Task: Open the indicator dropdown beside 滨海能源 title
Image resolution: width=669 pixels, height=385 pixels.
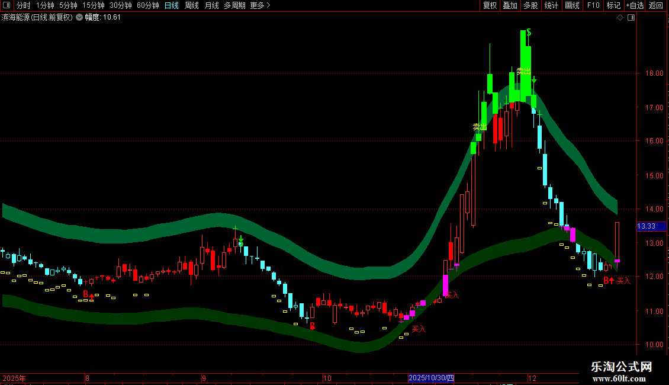Action: point(79,18)
